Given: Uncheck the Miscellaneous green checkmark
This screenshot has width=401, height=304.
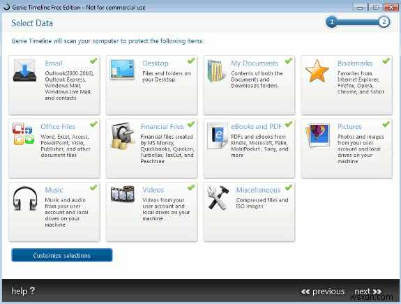Looking at the screenshot, I should [289, 188].
